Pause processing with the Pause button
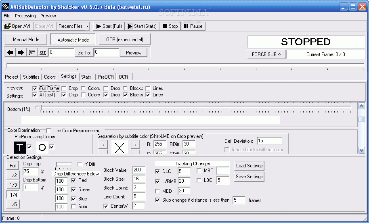This screenshot has width=369, height=223. pyautogui.click(x=193, y=26)
